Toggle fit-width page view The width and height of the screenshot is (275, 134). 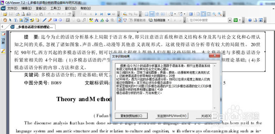203,14
